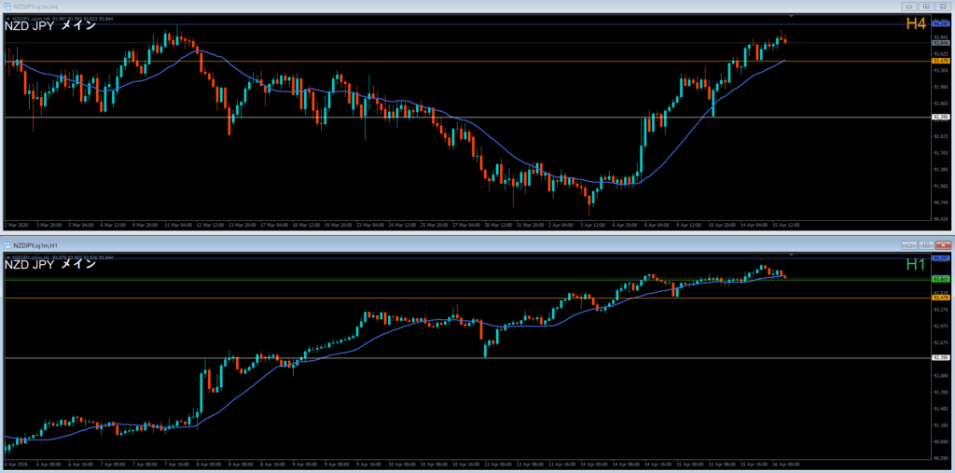Click the green H1 timeframe label

pos(915,265)
